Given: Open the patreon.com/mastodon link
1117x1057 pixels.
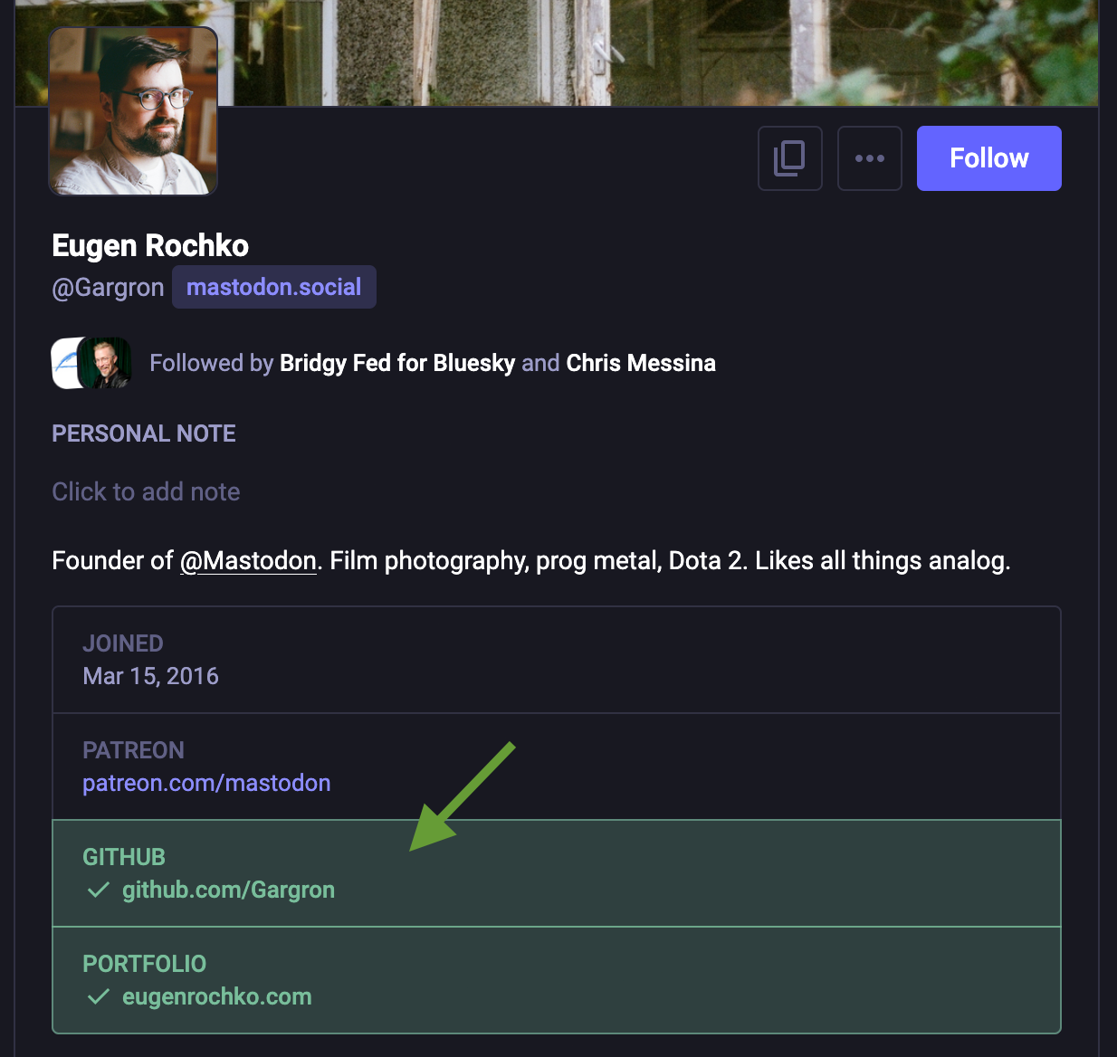Looking at the screenshot, I should pyautogui.click(x=206, y=783).
